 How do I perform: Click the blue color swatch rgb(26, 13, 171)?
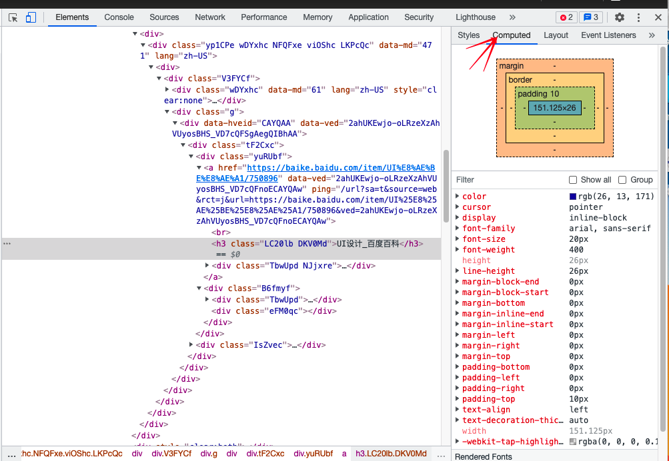tap(572, 197)
